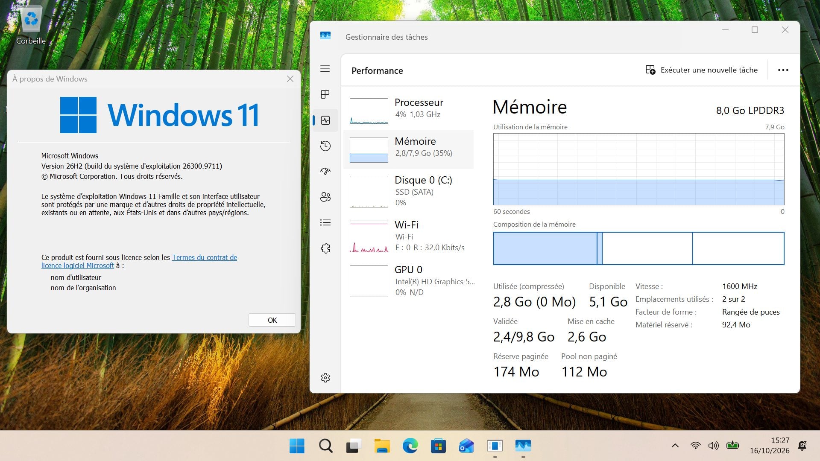Viewport: 820px width, 461px height.
Task: Open the clock showing 15:27
Action: [770, 446]
